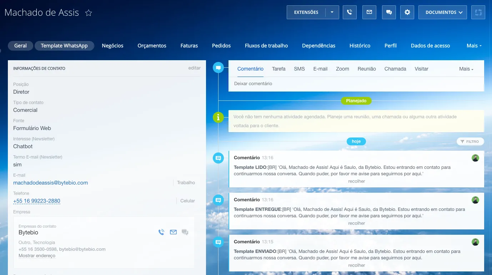This screenshot has height=275, width=492.
Task: Open the Faturas tab
Action: point(189,46)
